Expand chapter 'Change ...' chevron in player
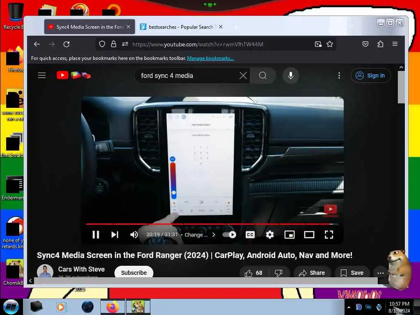Image resolution: width=420 pixels, height=315 pixels. click(214, 235)
